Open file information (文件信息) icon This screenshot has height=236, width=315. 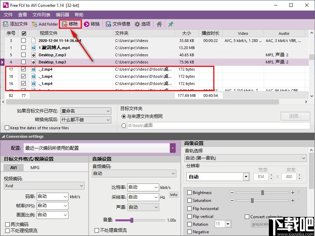click(x=109, y=24)
